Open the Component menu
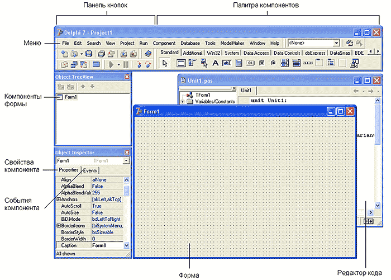The width and height of the screenshot is (391, 280). point(164,43)
